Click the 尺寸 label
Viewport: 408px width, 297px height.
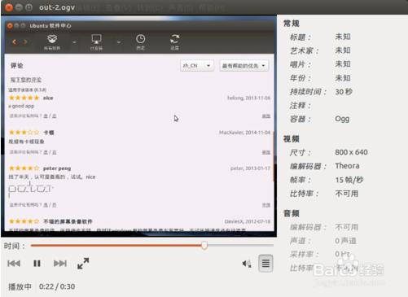click(301, 152)
